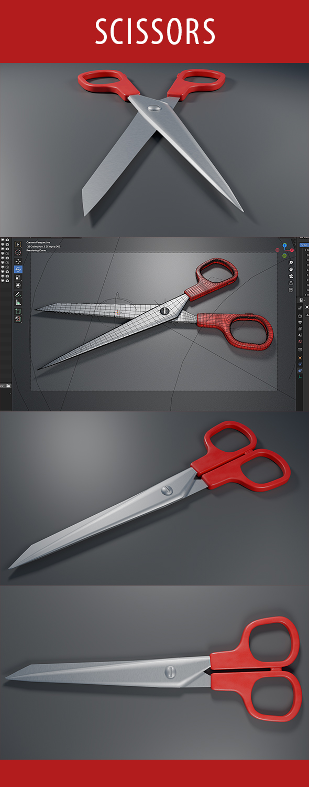
Task: Collapse the highlighted All catalog row
Action: pos(304,245)
